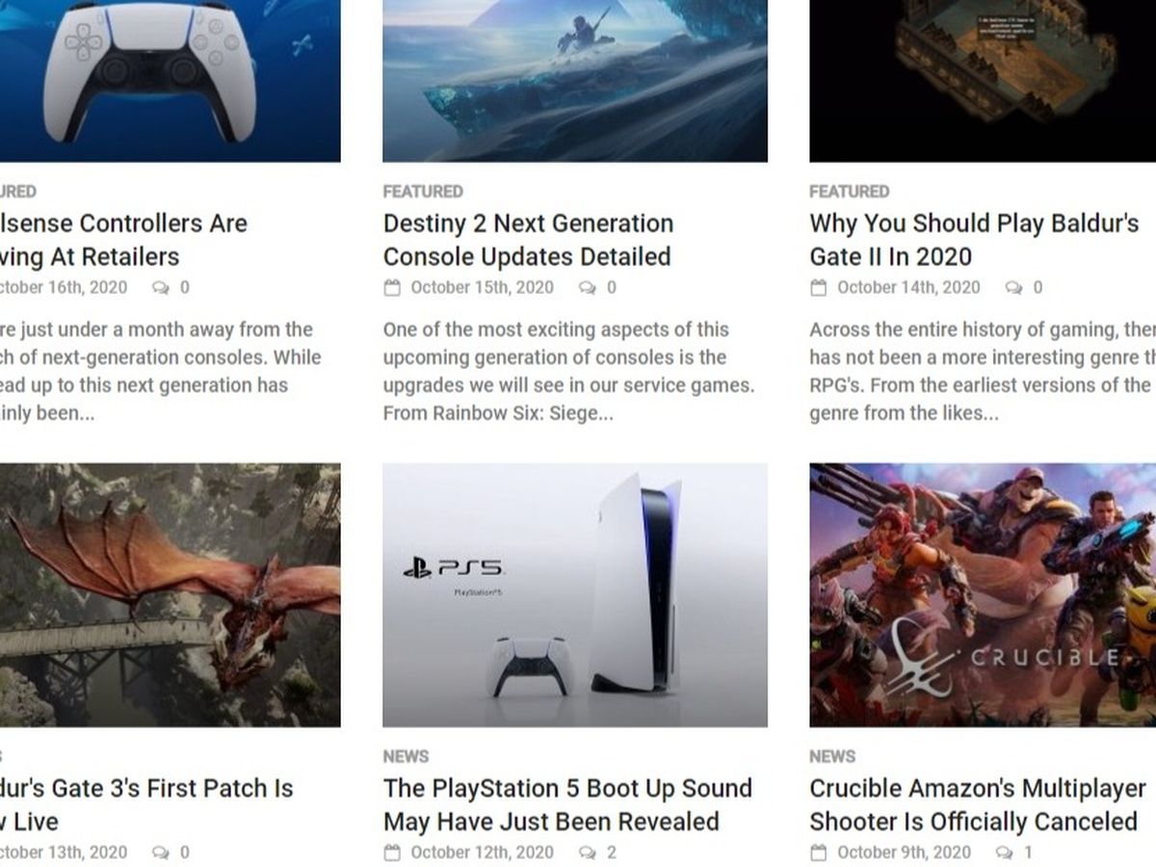Click the comment icon on the DualSense Controllers post

tap(160, 287)
